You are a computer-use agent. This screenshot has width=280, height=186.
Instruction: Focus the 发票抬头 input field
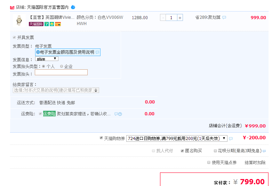click(61, 72)
